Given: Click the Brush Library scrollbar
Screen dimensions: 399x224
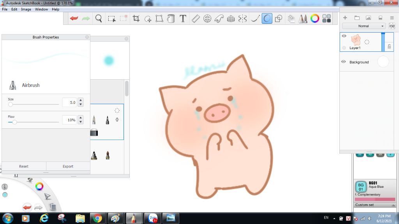Looking at the screenshot, I should (127, 88).
